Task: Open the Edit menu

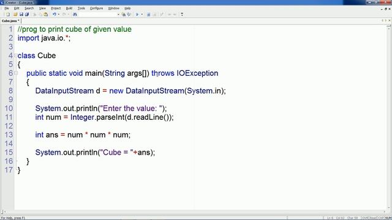Action: tap(17, 8)
